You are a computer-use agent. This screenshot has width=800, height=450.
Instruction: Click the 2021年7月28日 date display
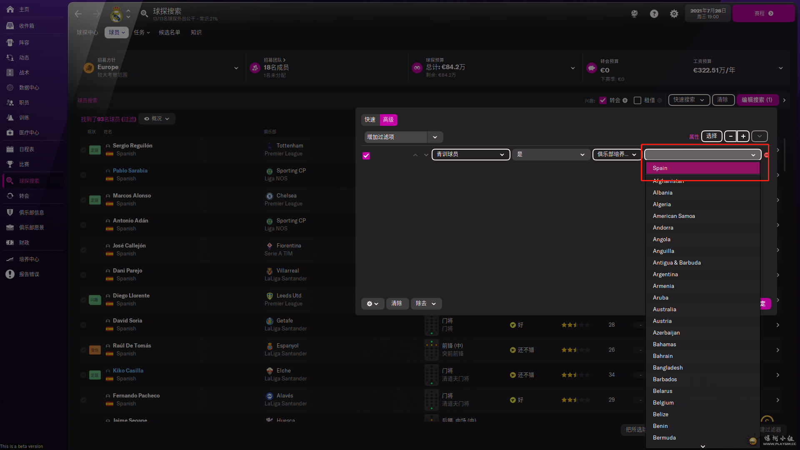click(708, 13)
